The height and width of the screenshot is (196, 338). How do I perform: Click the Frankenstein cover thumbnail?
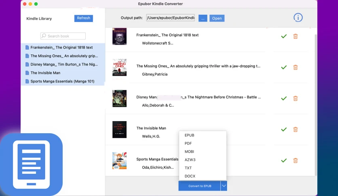[119, 36]
